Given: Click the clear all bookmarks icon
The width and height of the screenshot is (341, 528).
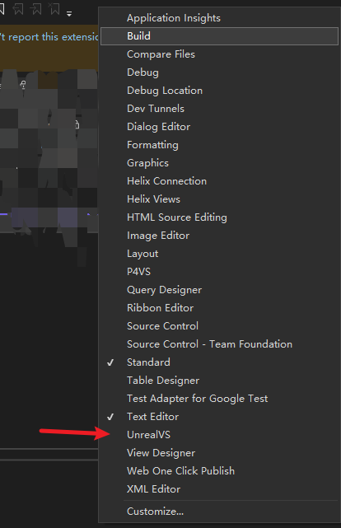Looking at the screenshot, I should [x=54, y=9].
